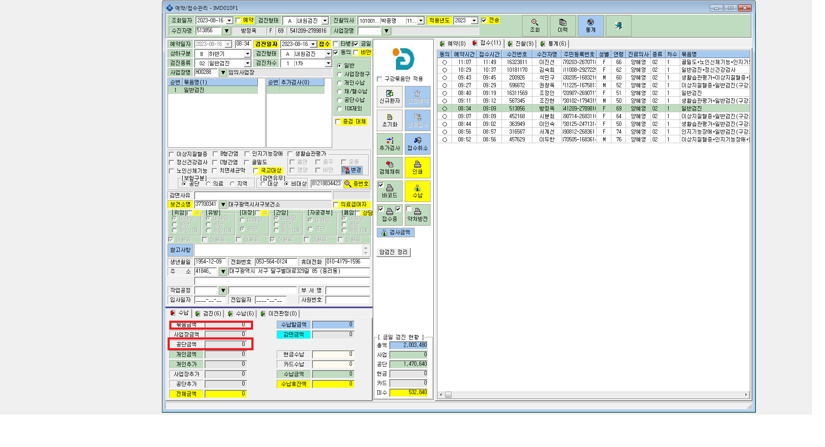Click the 검체채취 specimen collection icon

coord(390,168)
